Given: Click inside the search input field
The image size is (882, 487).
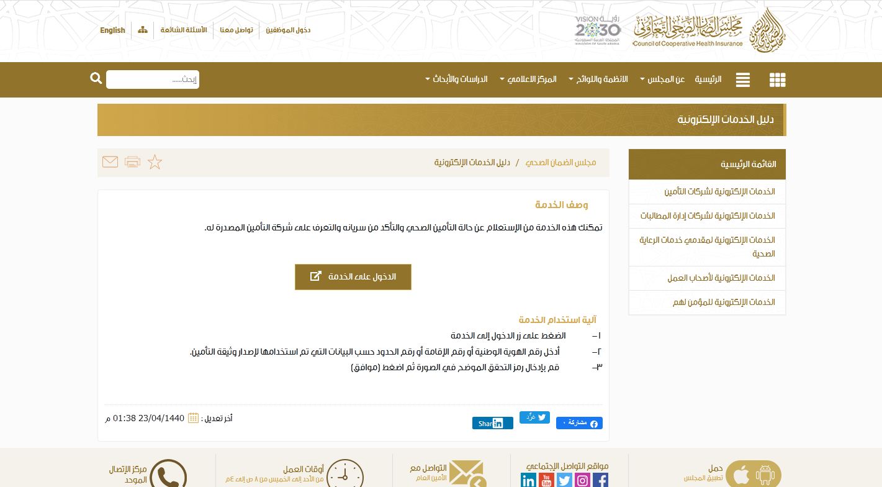Looking at the screenshot, I should (x=152, y=79).
